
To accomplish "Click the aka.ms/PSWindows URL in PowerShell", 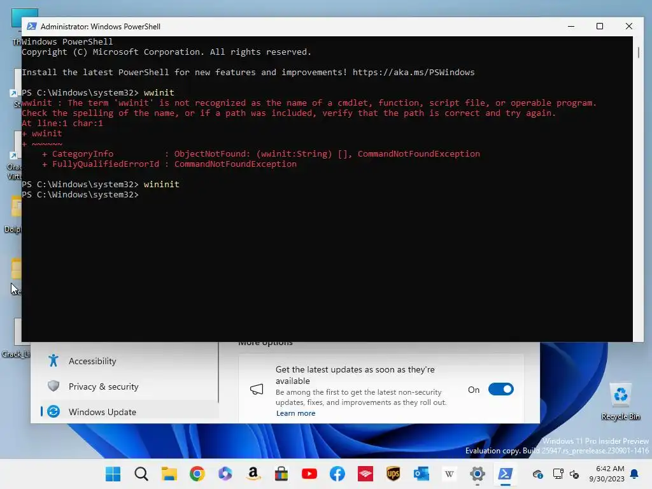I will tap(413, 73).
